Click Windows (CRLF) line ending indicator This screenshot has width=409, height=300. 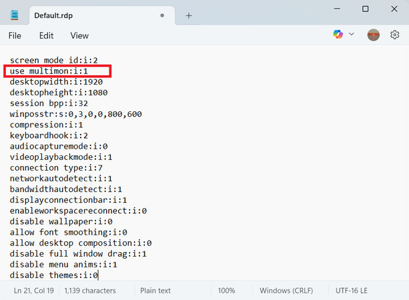coord(286,291)
